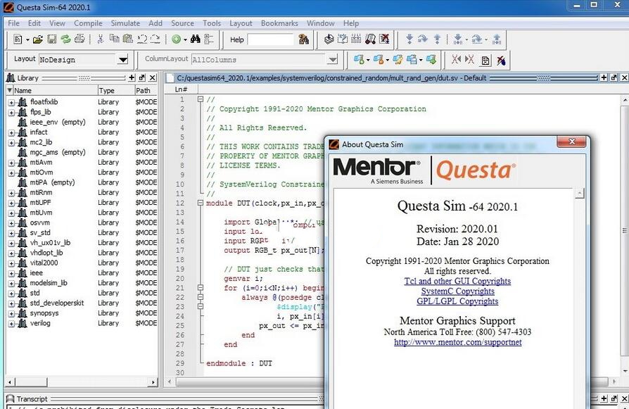This screenshot has height=409, width=629.
Task: Click the Print icon in the toolbar
Action: click(x=80, y=39)
